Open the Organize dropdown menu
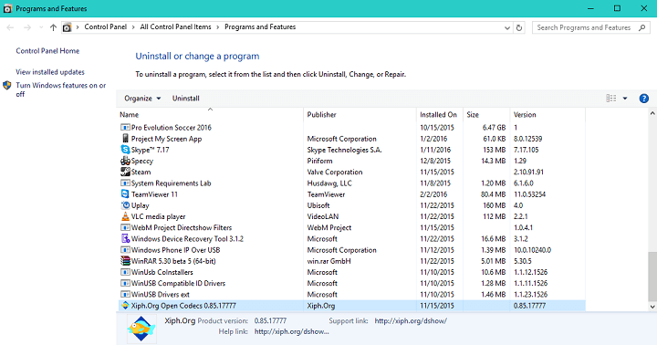Screen dimensions: 657x345 [x=142, y=98]
